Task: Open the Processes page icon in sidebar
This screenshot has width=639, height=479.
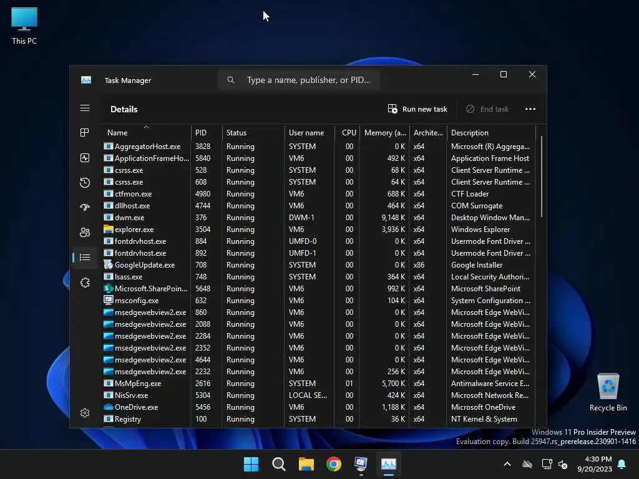Action: click(x=85, y=132)
